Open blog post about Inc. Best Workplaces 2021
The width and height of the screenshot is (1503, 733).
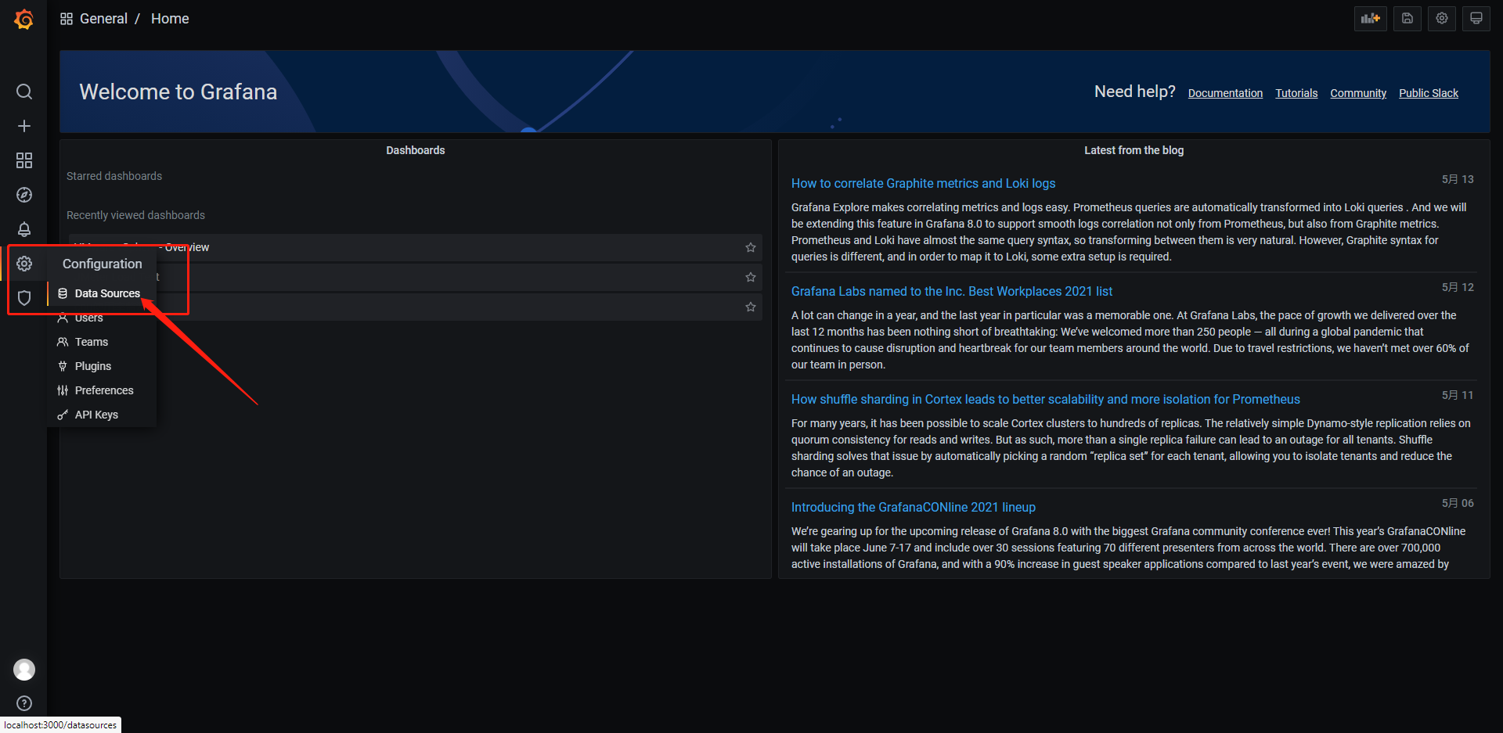point(951,291)
